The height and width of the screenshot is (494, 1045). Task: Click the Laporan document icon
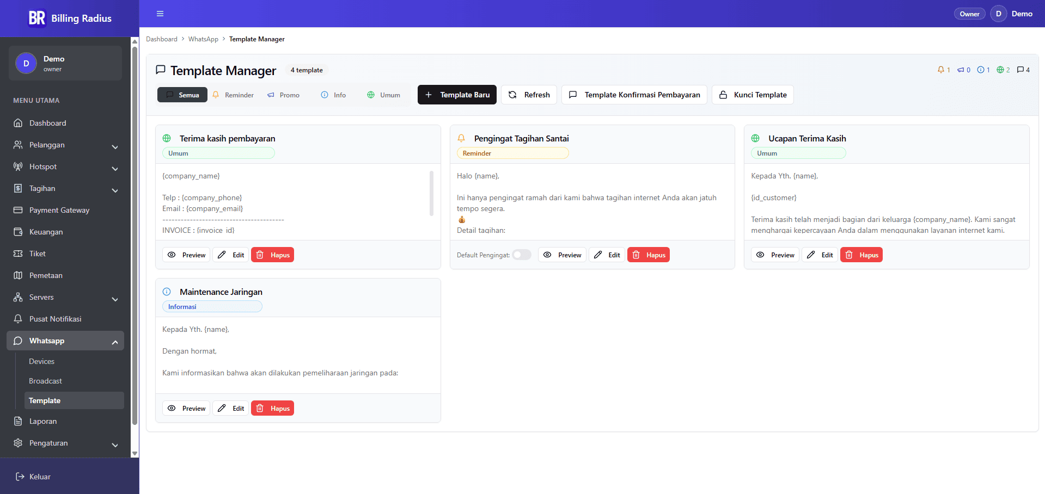[18, 421]
